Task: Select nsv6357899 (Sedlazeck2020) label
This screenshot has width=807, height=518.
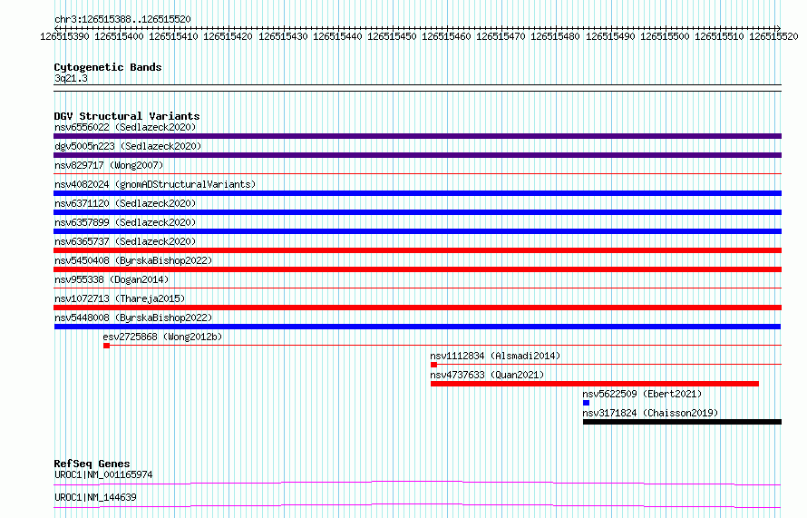Action: [125, 222]
